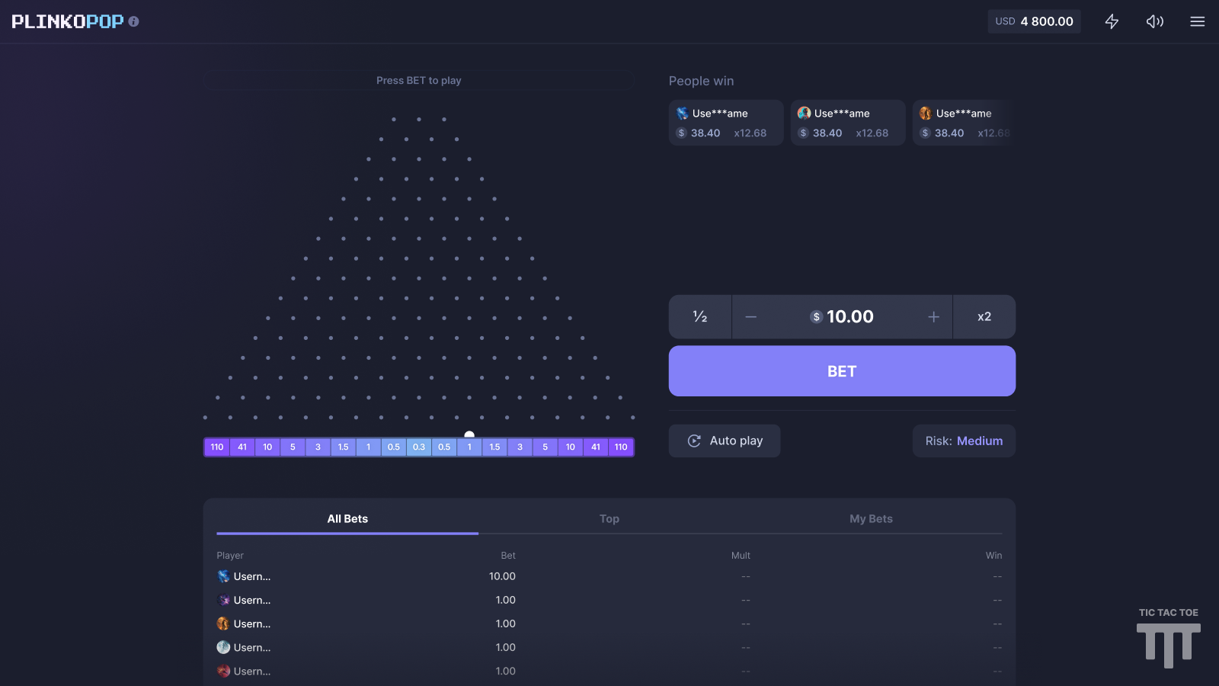Toggle the lightning fast mode icon

1112,21
